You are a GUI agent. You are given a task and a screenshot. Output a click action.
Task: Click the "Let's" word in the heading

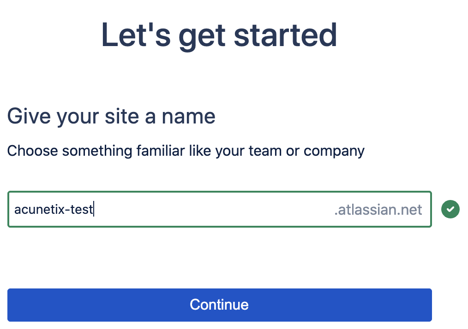[136, 35]
